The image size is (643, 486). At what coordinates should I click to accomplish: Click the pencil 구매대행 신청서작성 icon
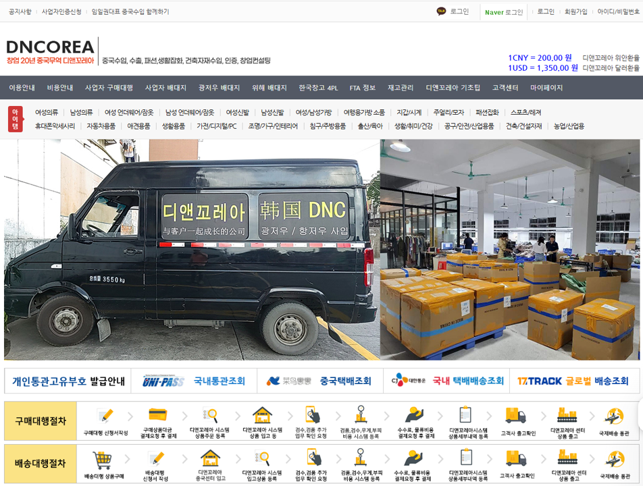[x=105, y=414]
